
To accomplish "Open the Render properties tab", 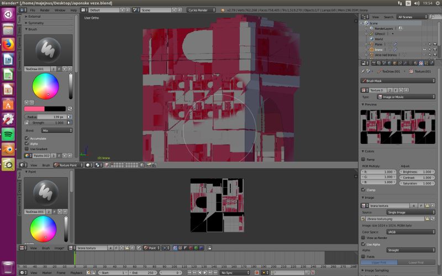I will [374, 63].
